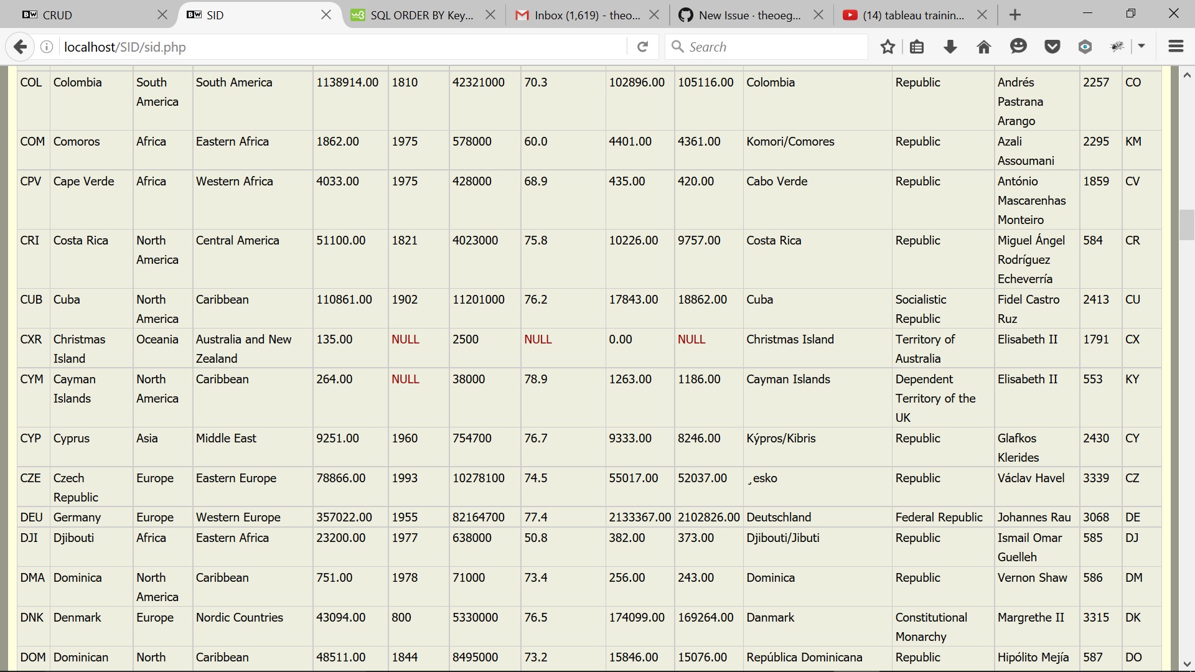1195x672 pixels.
Task: Open the Gmail Inbox tab
Action: point(579,15)
